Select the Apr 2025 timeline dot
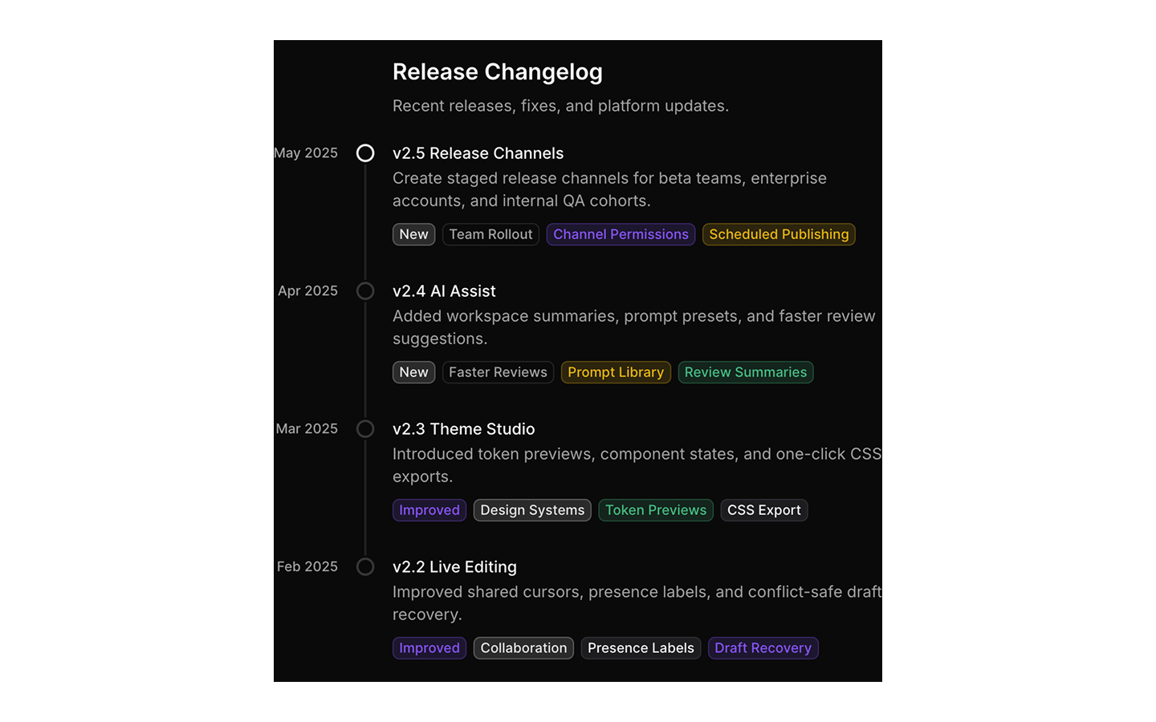Screen dimensions: 1156x722 pyautogui.click(x=365, y=291)
